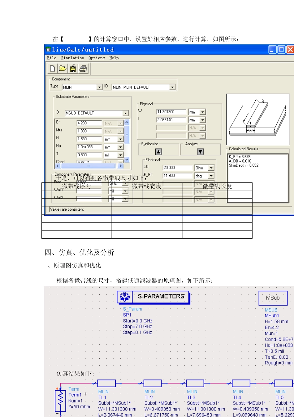Open the H unit mm dropdown
The image size is (294, 417).
pyautogui.click(x=121, y=139)
